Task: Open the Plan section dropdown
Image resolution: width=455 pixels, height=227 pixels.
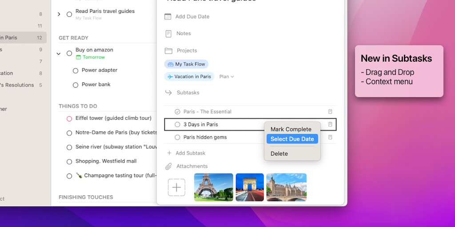Action: coord(227,77)
